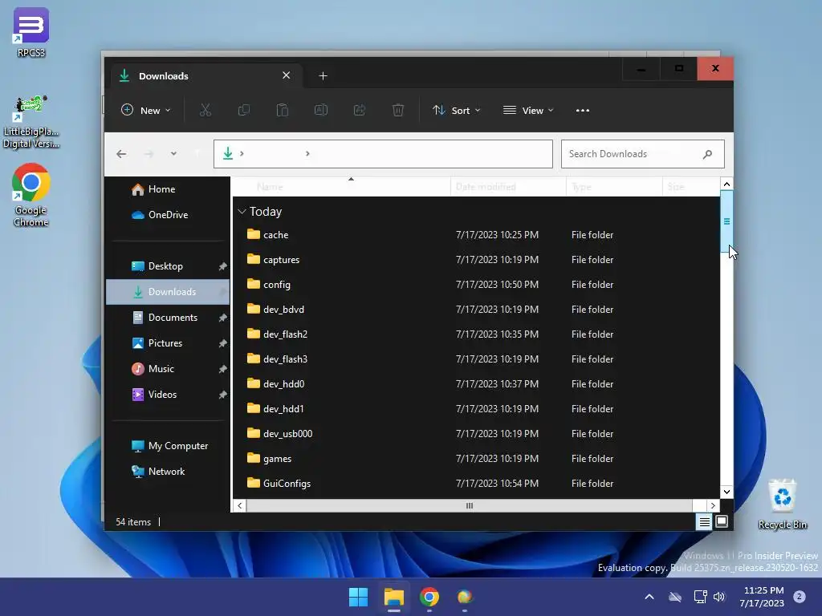Screen dimensions: 822x616
Task: Collapse the Today group
Action: tap(242, 212)
